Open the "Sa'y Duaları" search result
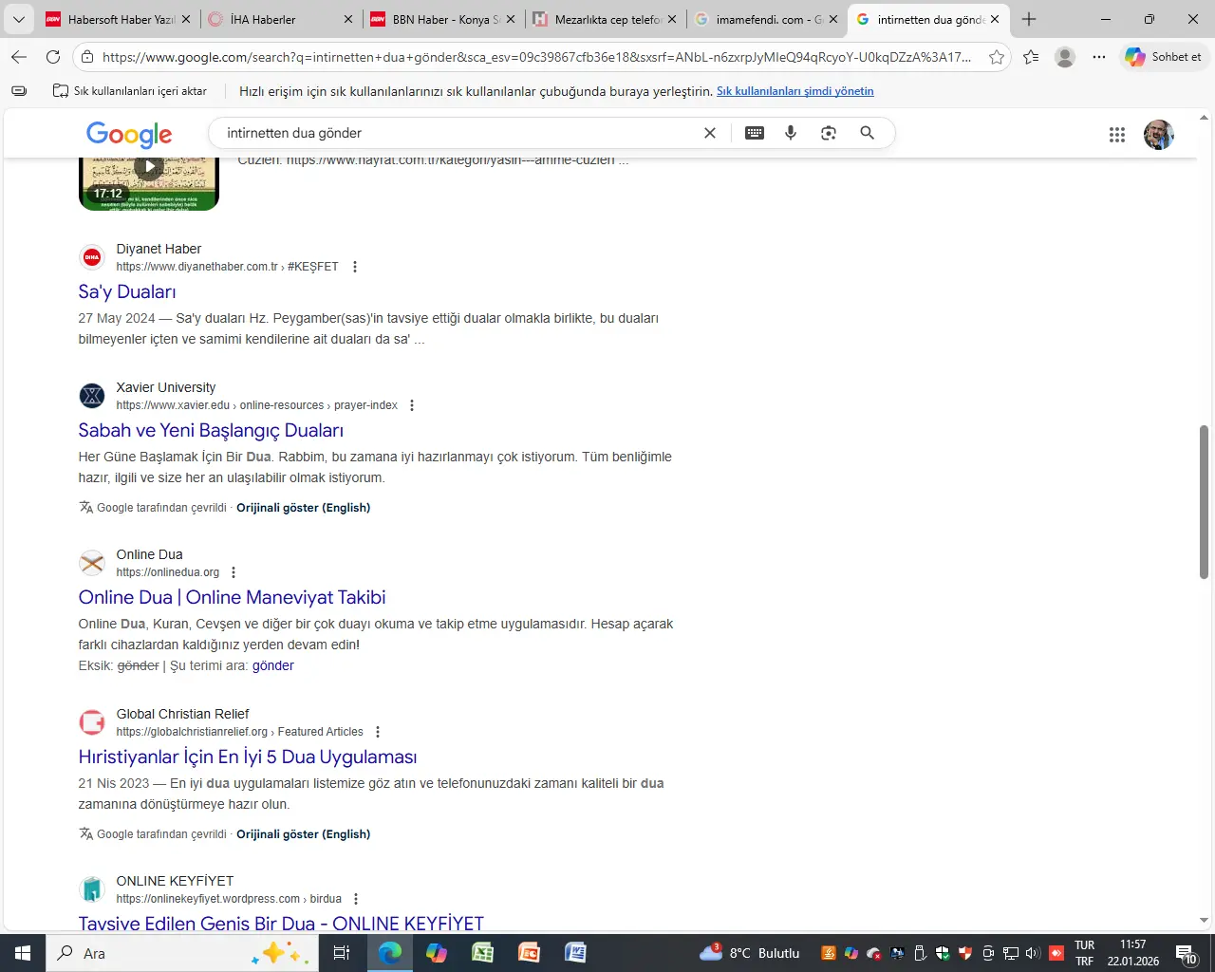The image size is (1215, 972). pos(127,292)
